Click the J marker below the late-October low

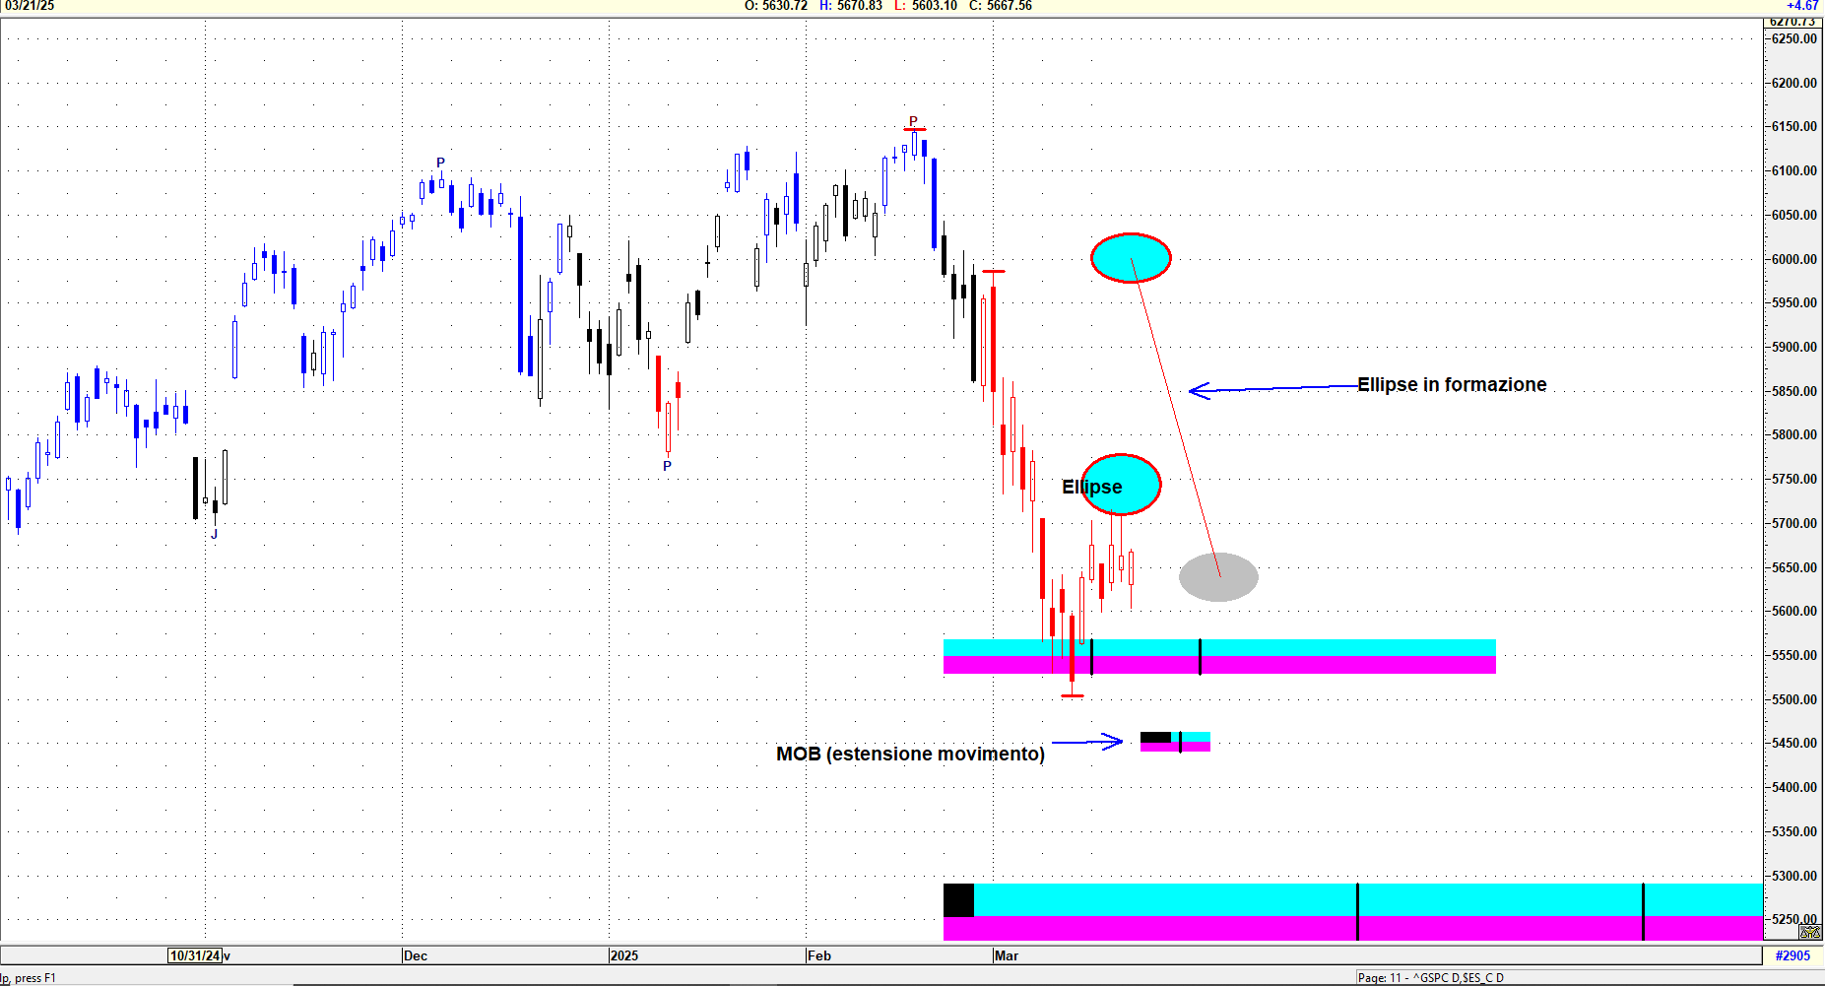tap(214, 535)
